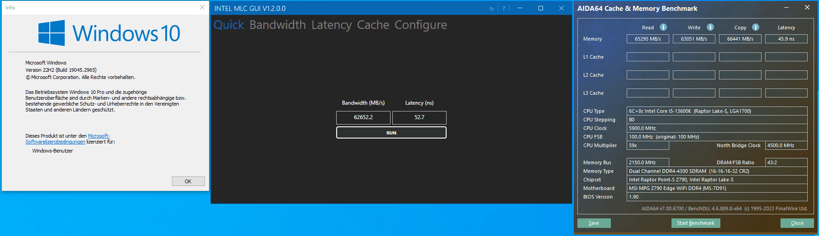Click the Bandwidth (MB/s) label in Intel MLC
This screenshot has height=236, width=819.
(363, 103)
